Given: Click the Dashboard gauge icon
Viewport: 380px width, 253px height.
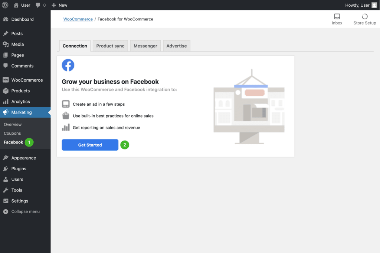Looking at the screenshot, I should pos(6,19).
